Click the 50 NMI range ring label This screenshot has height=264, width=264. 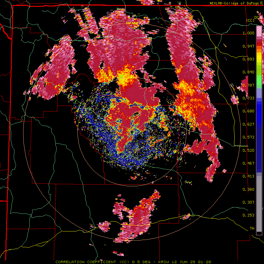coord(132,77)
